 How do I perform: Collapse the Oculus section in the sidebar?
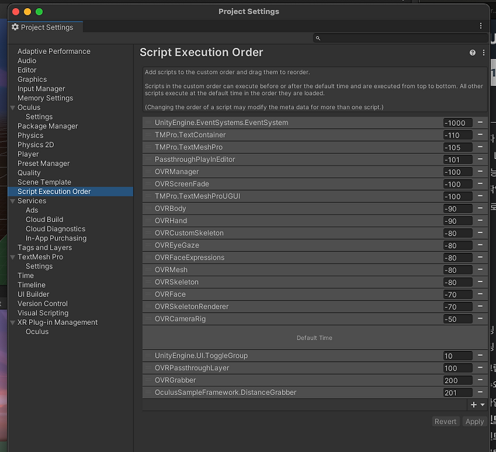tap(13, 107)
